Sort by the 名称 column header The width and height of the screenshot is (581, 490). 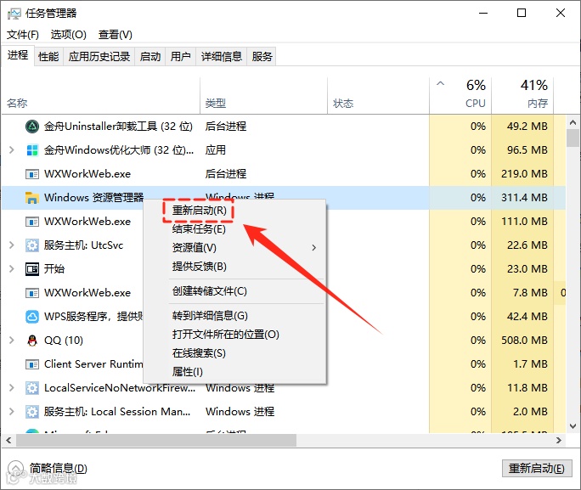coord(100,96)
